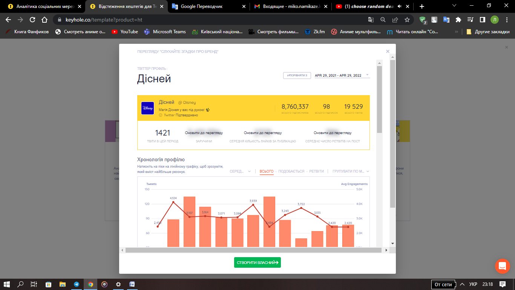This screenshot has height=290, width=515.
Task: Open the Microsoft Teams bookmark
Action: (165, 32)
